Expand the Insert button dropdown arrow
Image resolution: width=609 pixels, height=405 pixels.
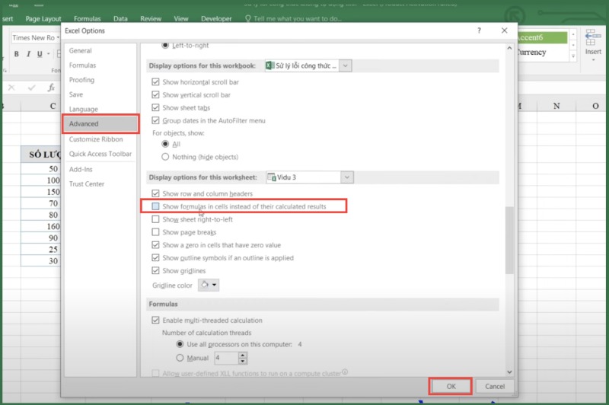tap(593, 60)
